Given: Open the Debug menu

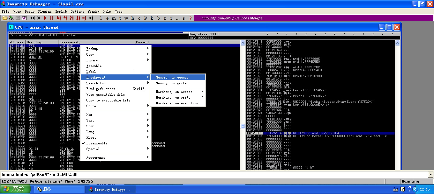Looking at the screenshot, I should (x=29, y=11).
